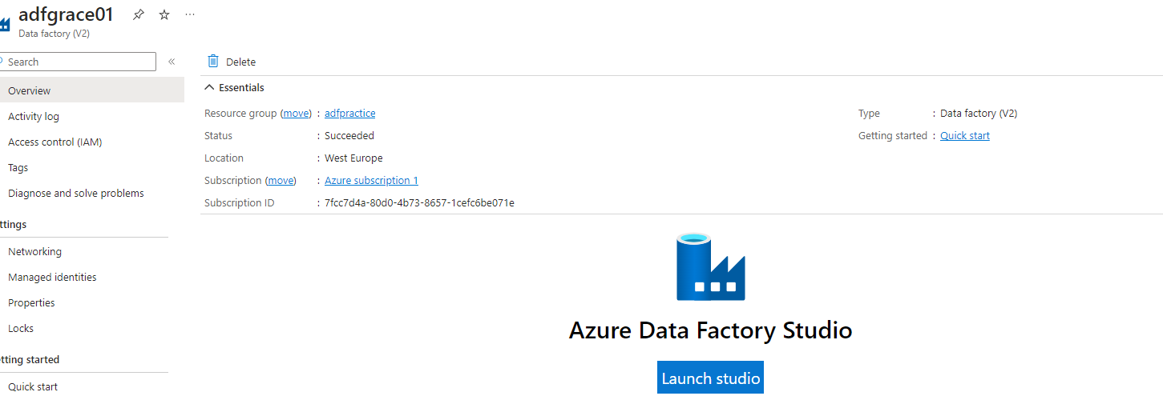The image size is (1163, 408).
Task: Favorite the resource with star icon
Action: (x=164, y=14)
